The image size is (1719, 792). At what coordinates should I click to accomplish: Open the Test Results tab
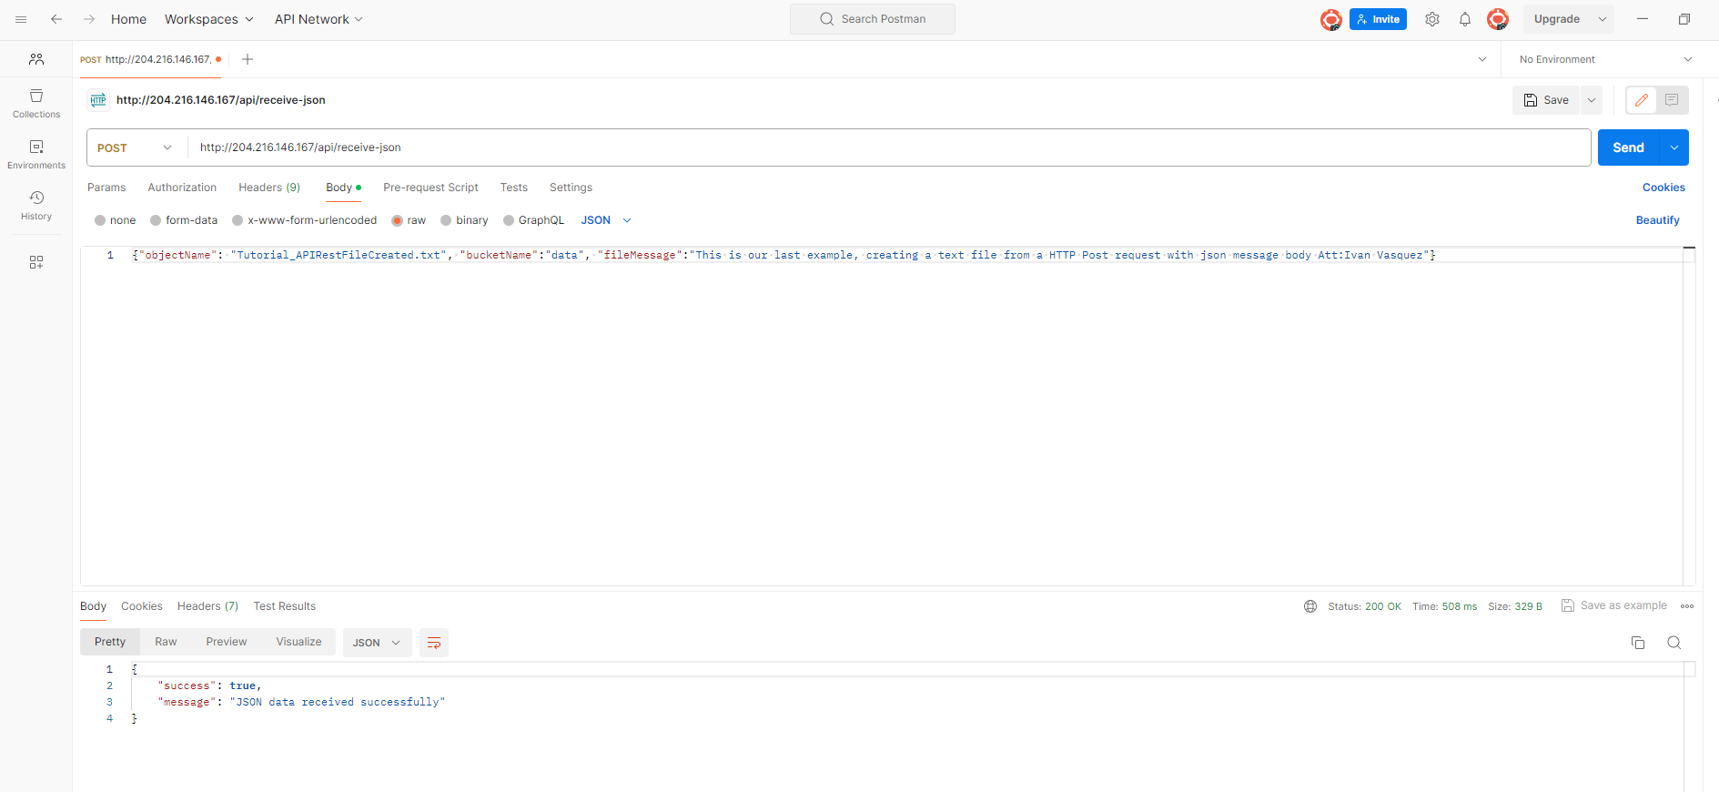(285, 606)
